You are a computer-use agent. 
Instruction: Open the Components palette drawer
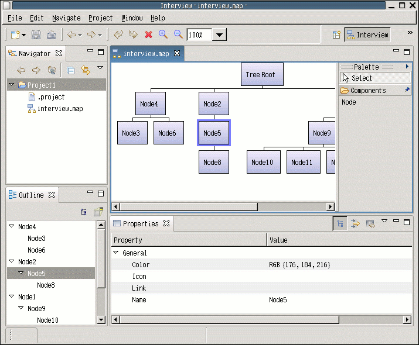point(368,91)
